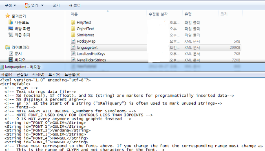
Task: Click the LocalizedHotKeys XML file icon
Action: tap(73, 54)
